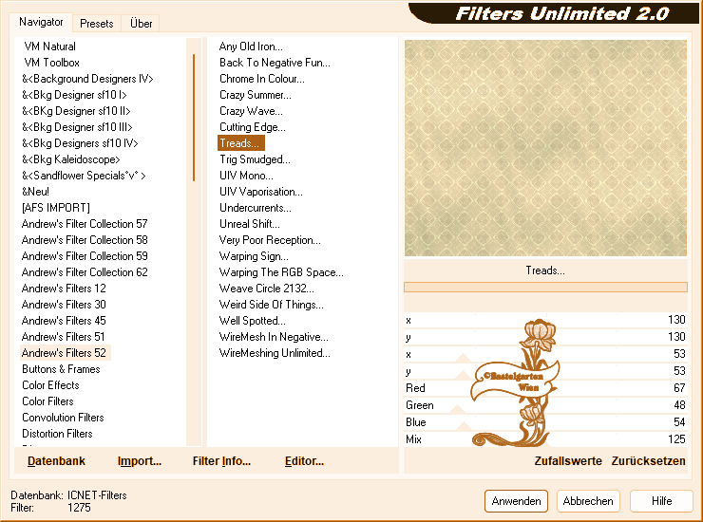Select Color Effects category
Image resolution: width=703 pixels, height=522 pixels.
click(50, 385)
